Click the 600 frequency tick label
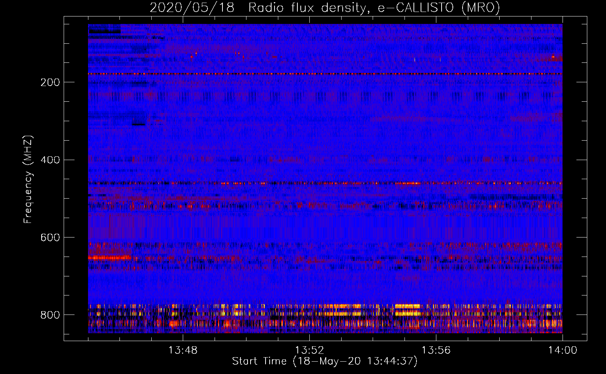Viewport: 606px width, 374px height. (x=50, y=238)
